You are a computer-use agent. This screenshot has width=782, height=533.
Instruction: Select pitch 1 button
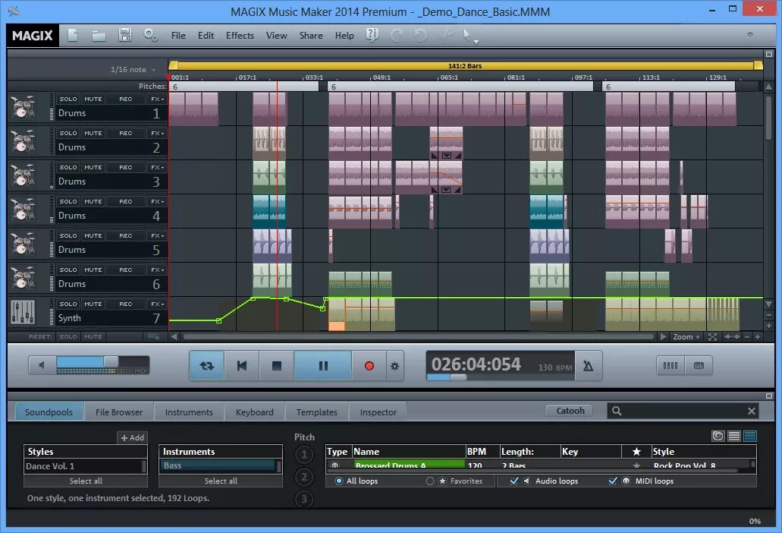click(304, 455)
